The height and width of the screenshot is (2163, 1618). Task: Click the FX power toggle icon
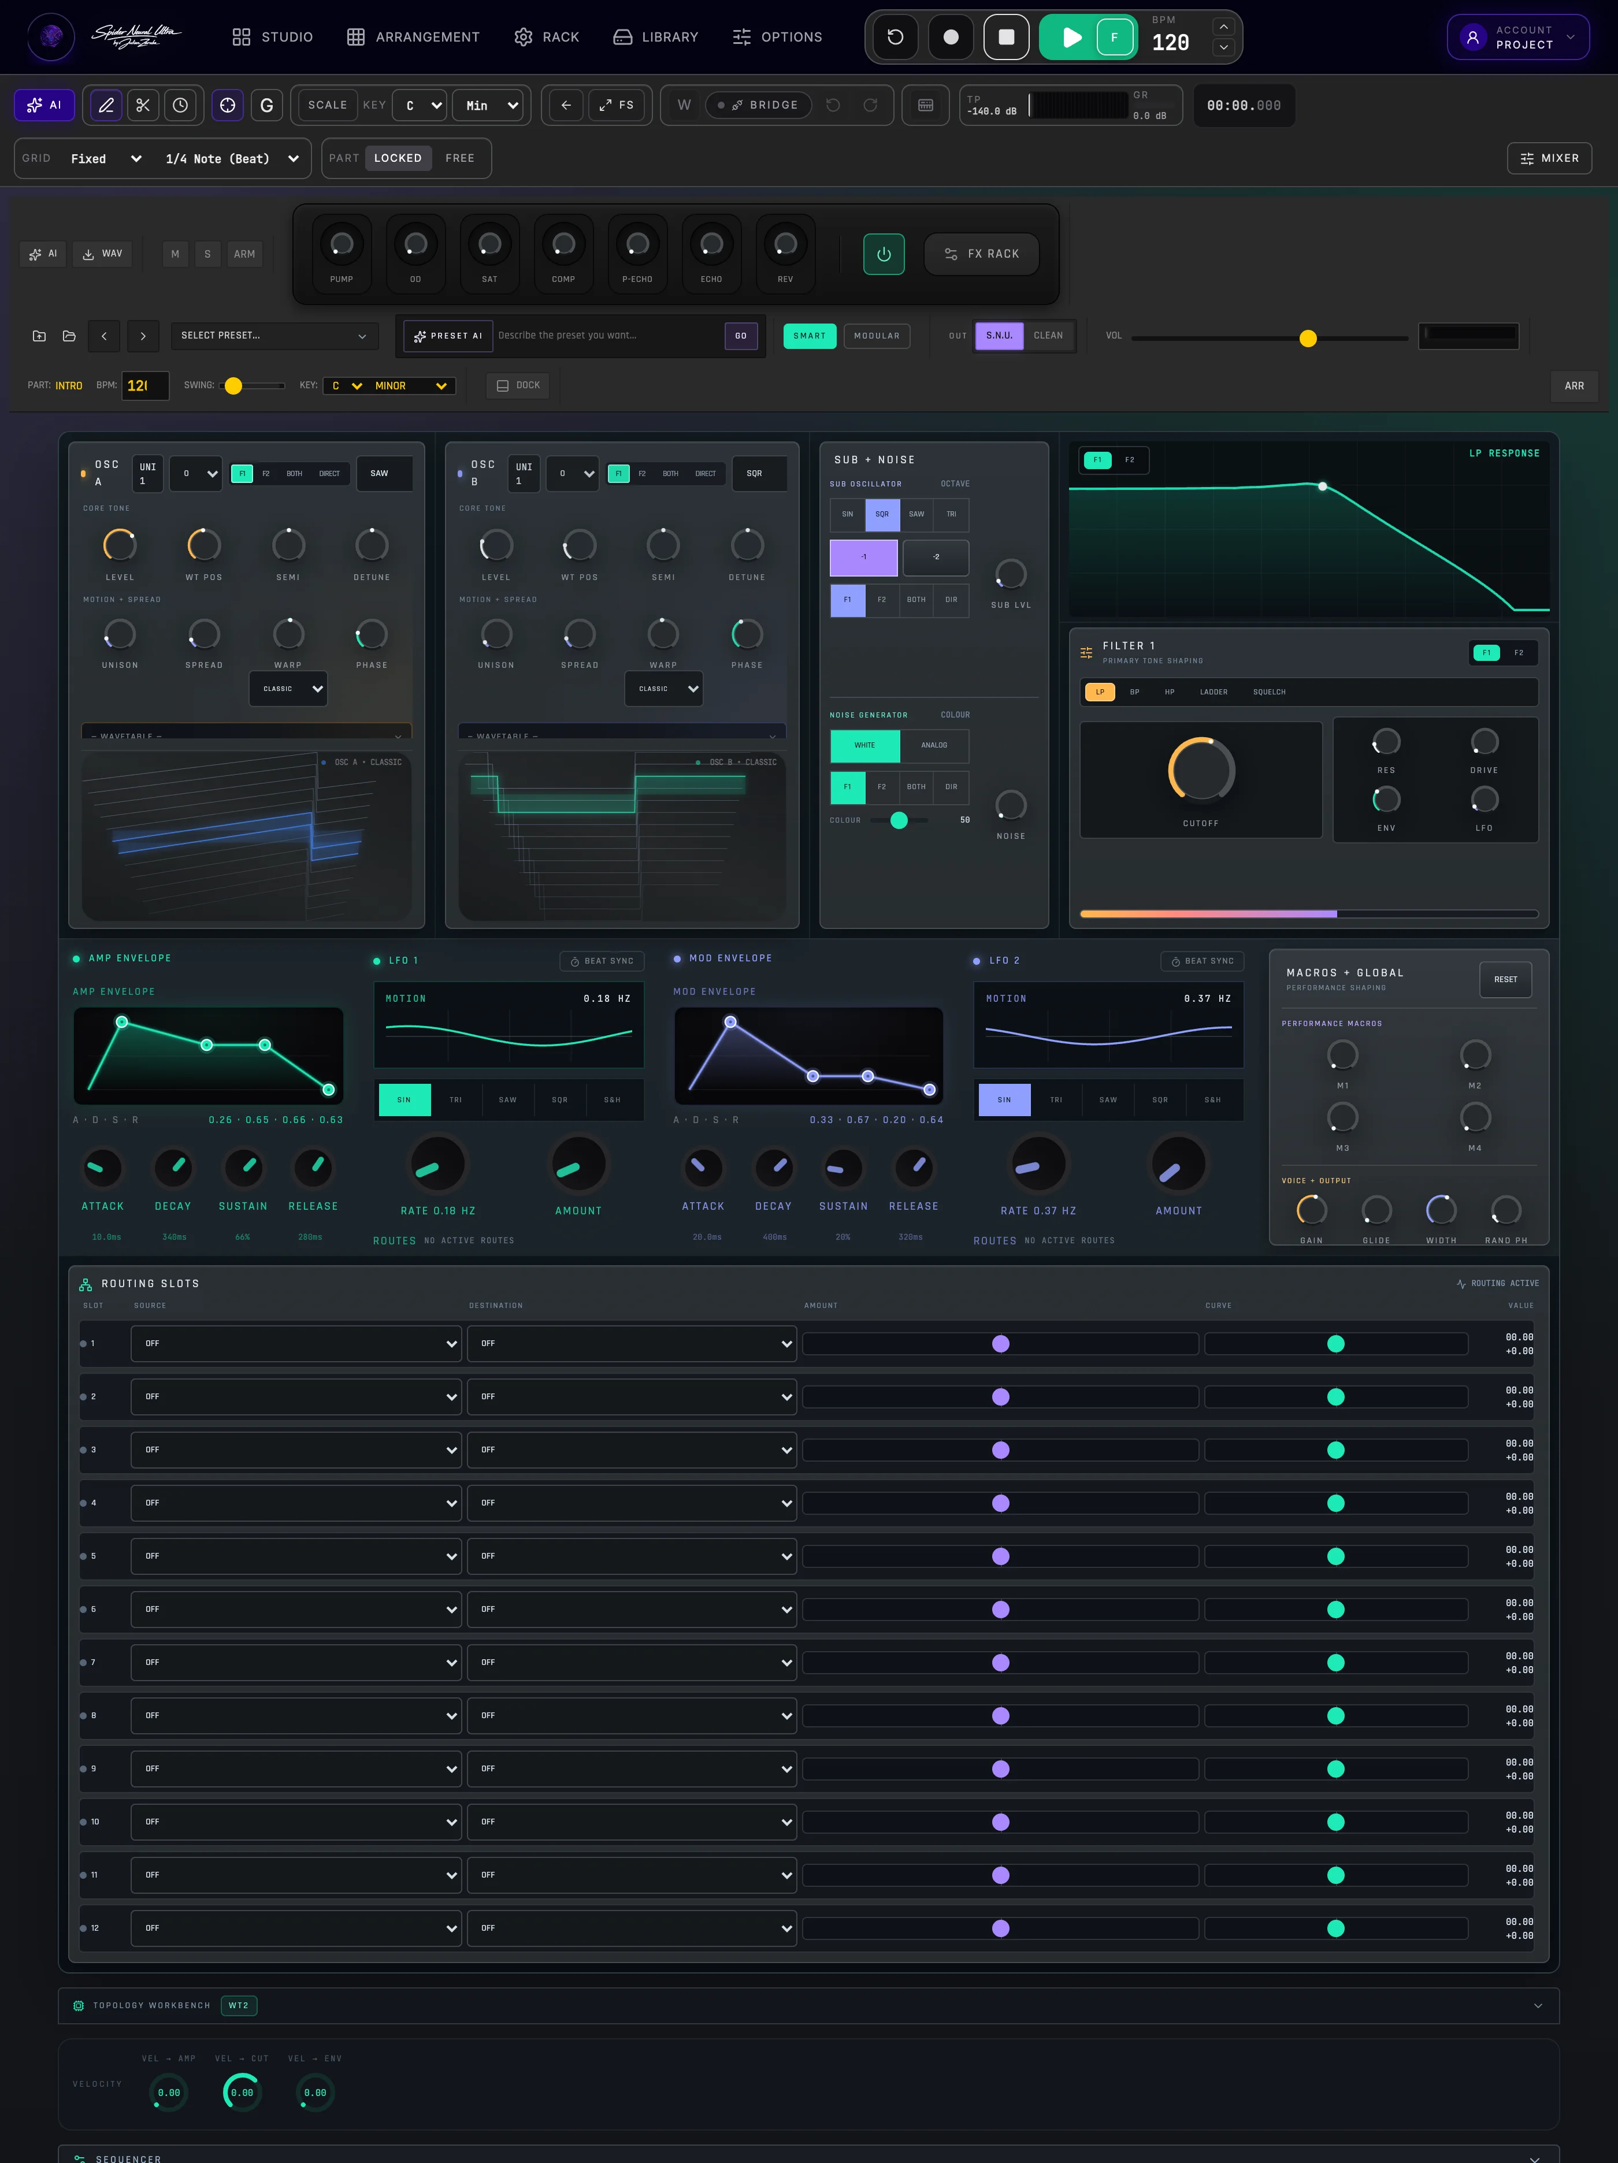tap(884, 254)
